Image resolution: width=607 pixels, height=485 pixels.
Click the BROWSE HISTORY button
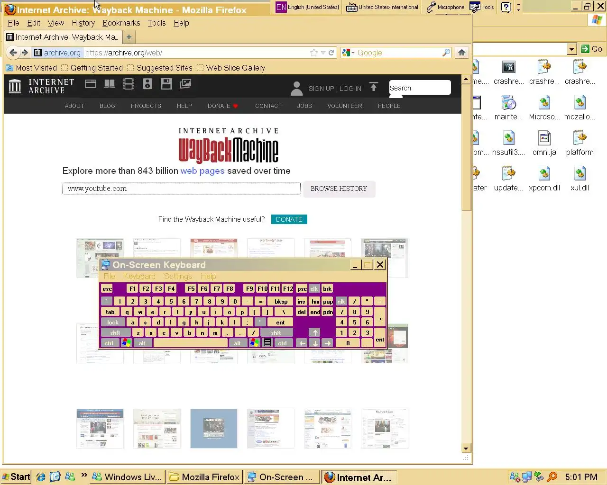[x=339, y=189]
